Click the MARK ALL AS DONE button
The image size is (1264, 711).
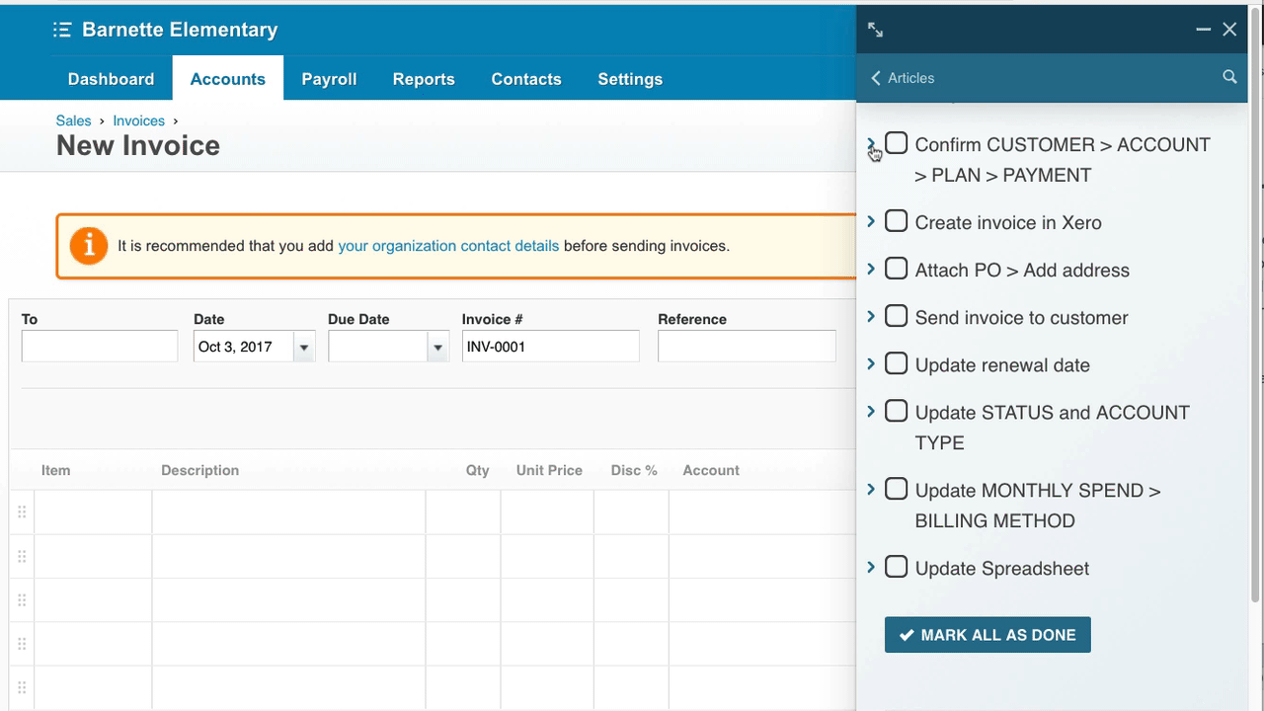click(x=987, y=635)
